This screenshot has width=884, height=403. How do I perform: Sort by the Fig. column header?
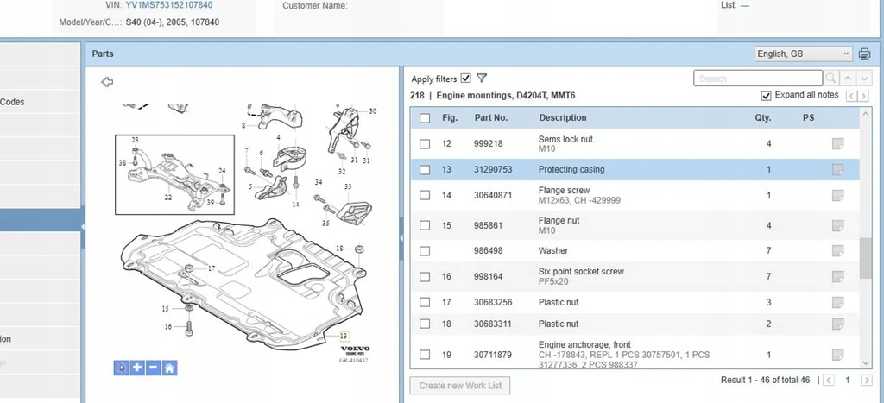(x=450, y=118)
